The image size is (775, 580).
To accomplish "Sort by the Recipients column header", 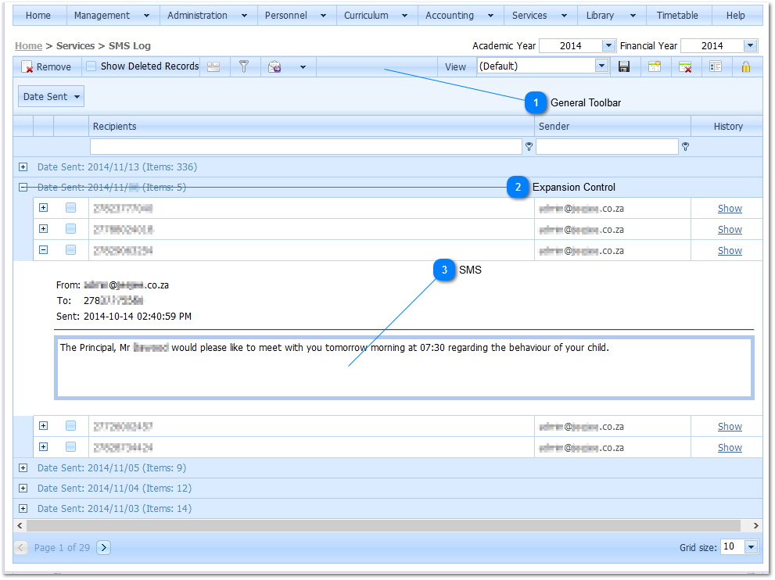I will 311,127.
